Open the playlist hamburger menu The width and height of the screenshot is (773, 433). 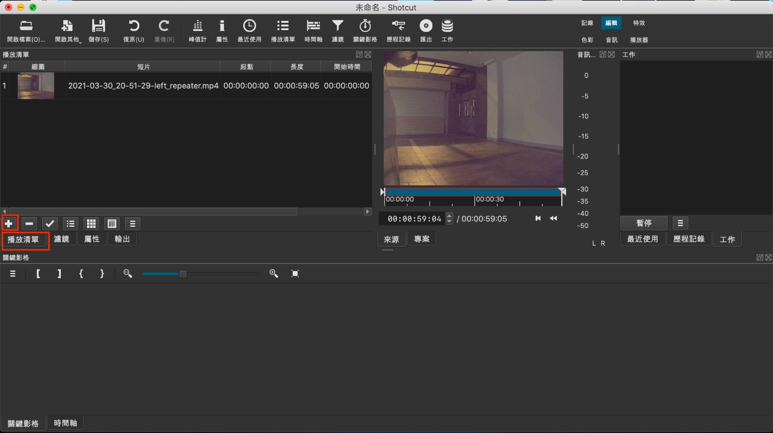tap(132, 224)
